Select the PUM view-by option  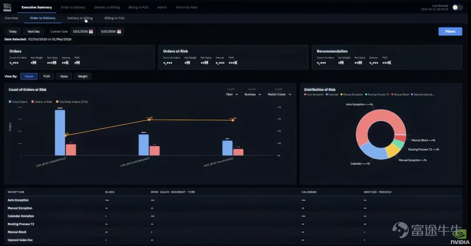pyautogui.click(x=47, y=76)
